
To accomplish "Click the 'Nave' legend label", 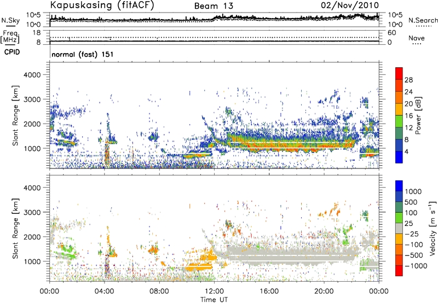I will tap(417, 38).
